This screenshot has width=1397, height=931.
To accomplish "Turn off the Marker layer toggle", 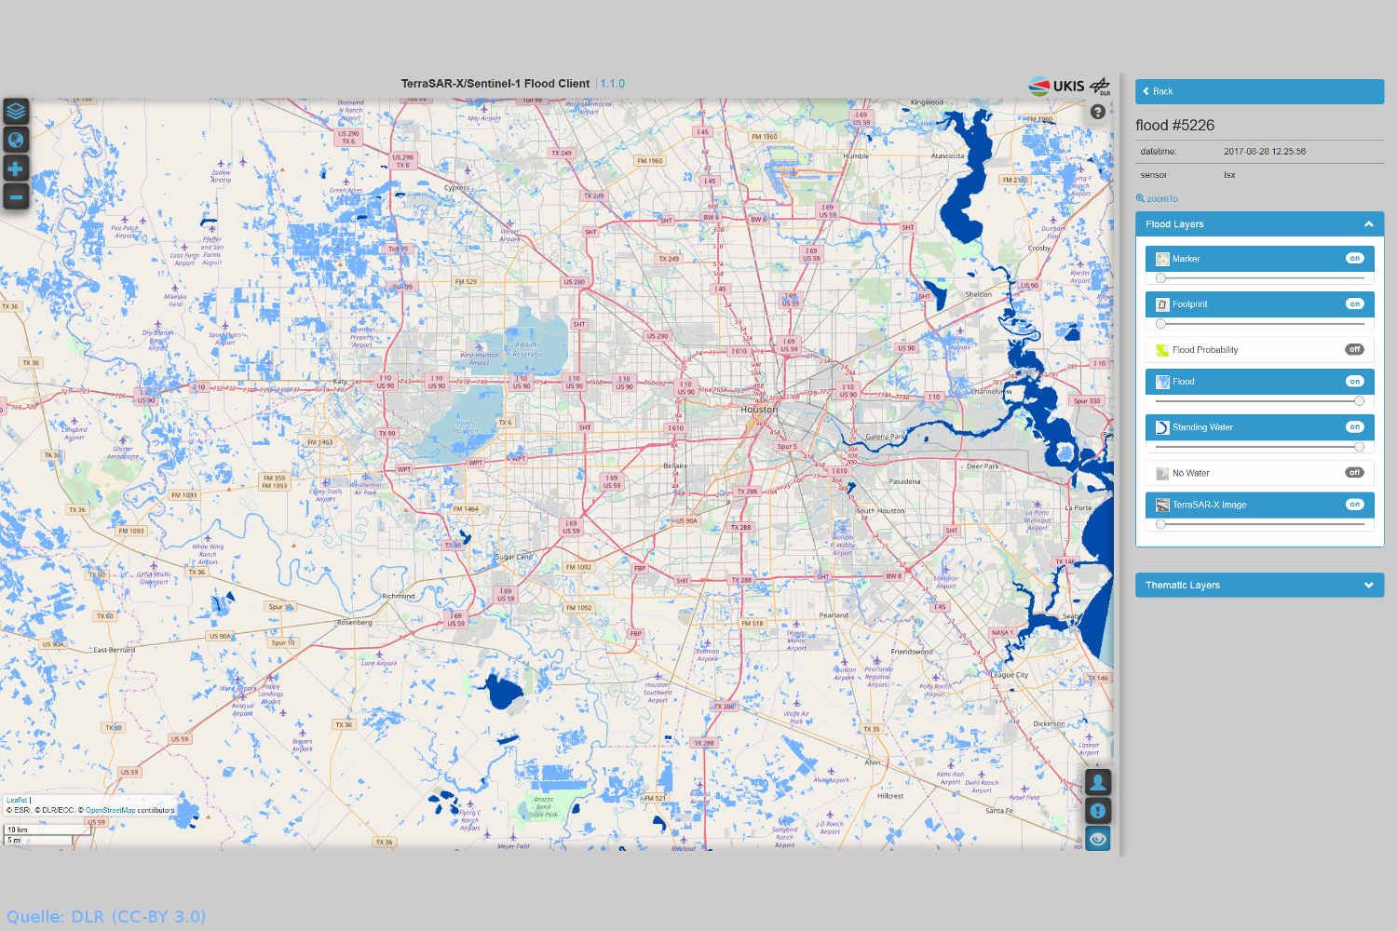I will click(x=1354, y=259).
